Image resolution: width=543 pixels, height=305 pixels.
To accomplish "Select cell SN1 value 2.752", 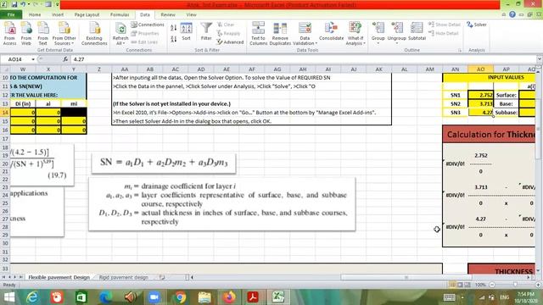I will tap(480, 95).
